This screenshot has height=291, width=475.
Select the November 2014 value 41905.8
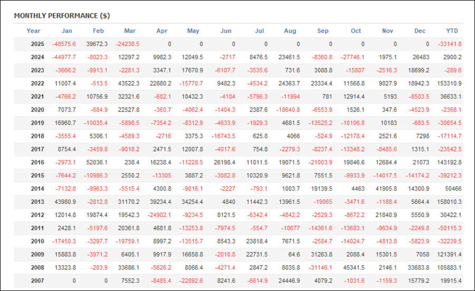(x=386, y=189)
